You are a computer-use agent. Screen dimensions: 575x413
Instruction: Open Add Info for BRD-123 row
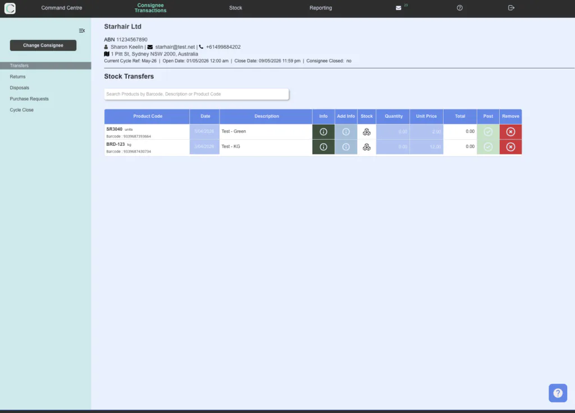[x=346, y=146]
